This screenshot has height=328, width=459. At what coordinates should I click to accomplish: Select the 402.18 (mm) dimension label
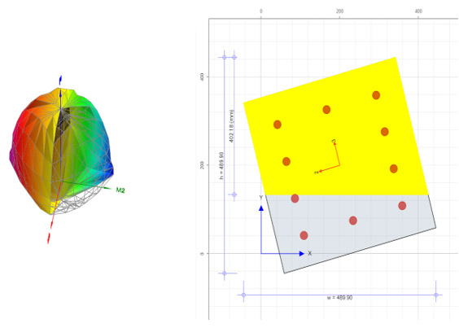click(x=231, y=126)
